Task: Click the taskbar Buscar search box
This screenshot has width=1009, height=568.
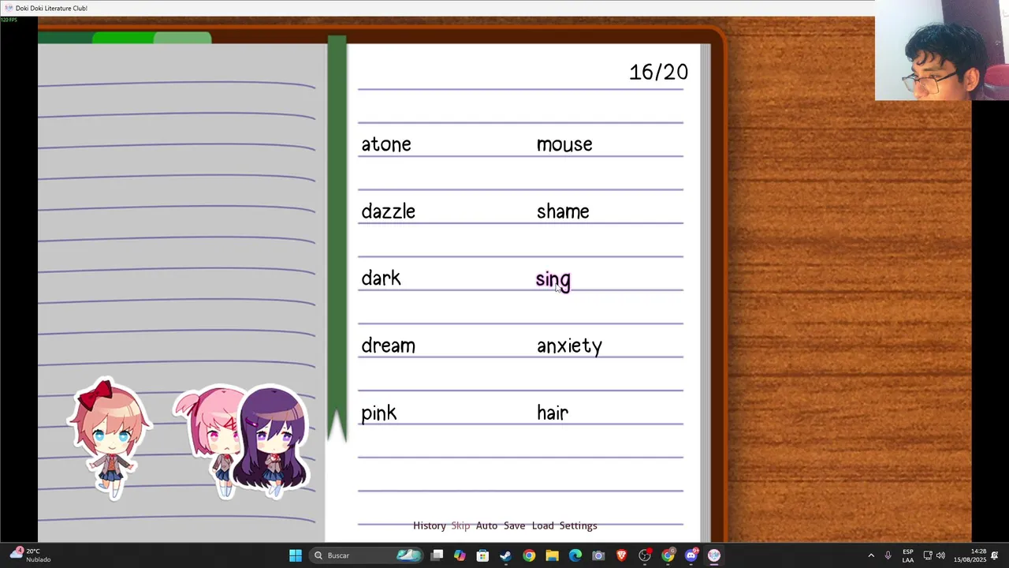Action: [x=366, y=555]
